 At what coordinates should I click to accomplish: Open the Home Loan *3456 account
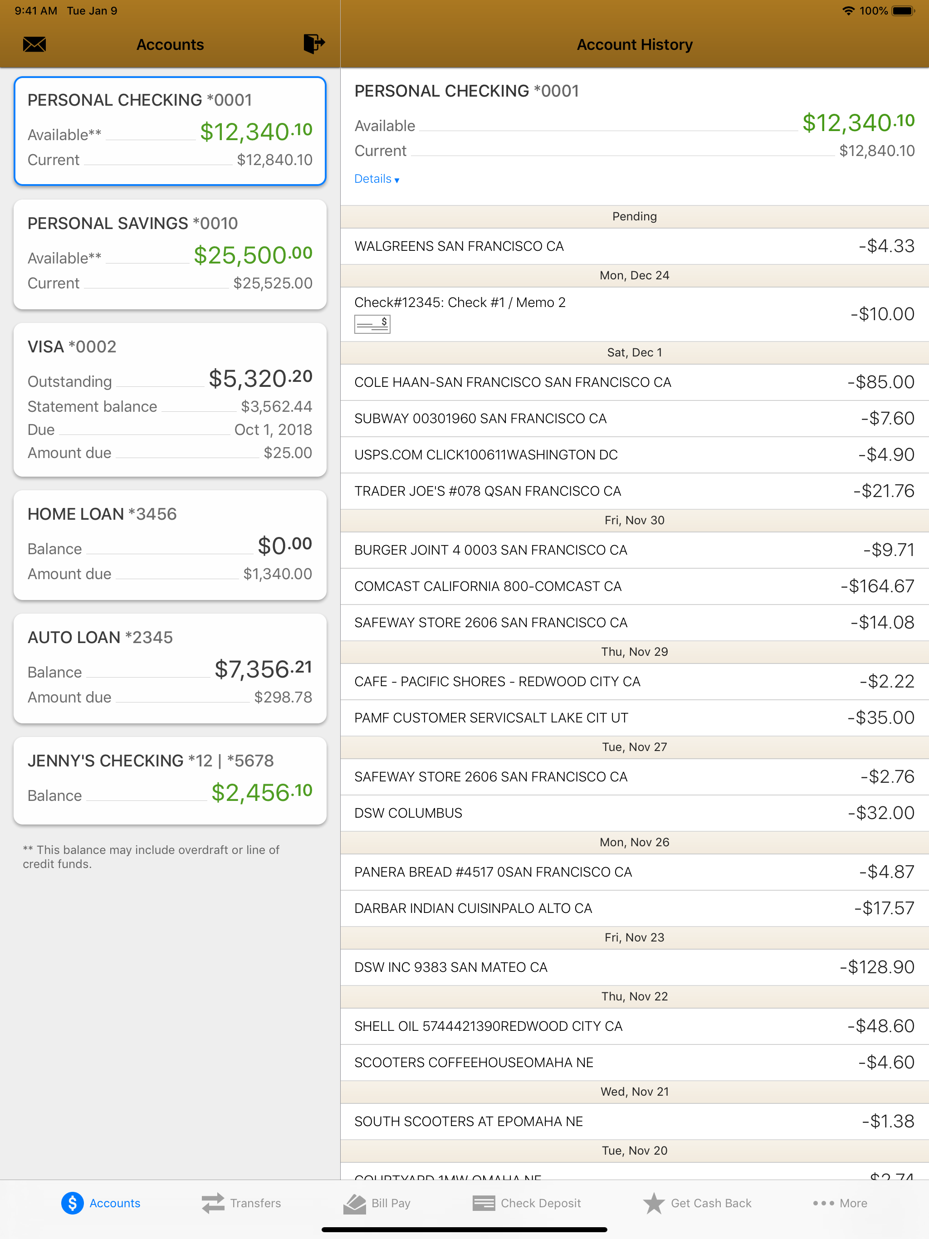170,545
